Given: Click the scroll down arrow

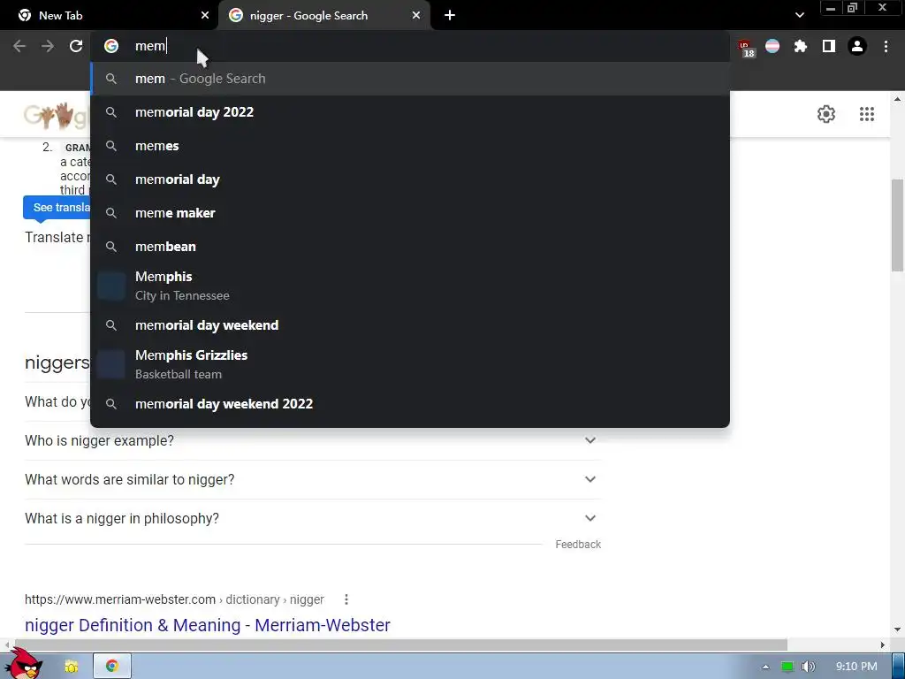Looking at the screenshot, I should 897,629.
